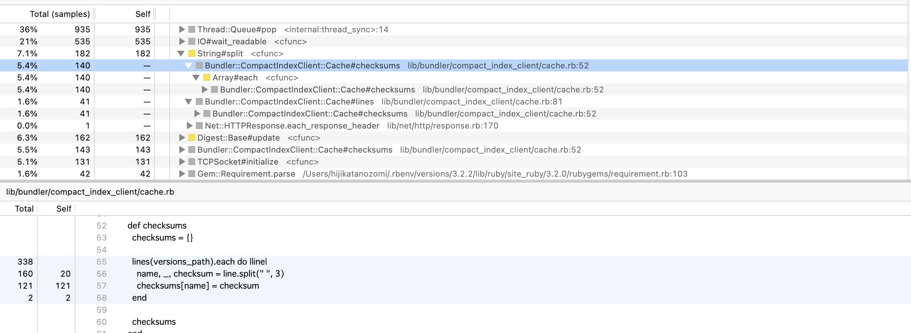Select the Net::HTTPResponse.each_response_header function name

click(x=292, y=126)
